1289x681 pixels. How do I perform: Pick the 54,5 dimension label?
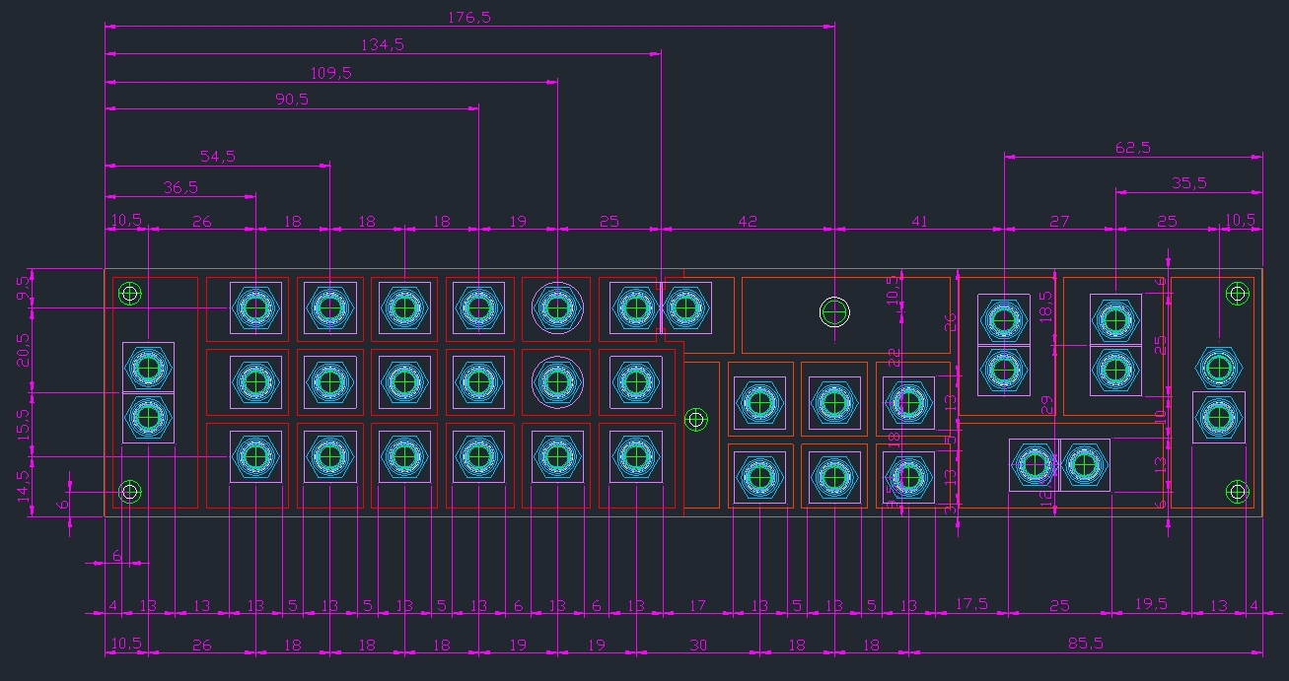[217, 156]
